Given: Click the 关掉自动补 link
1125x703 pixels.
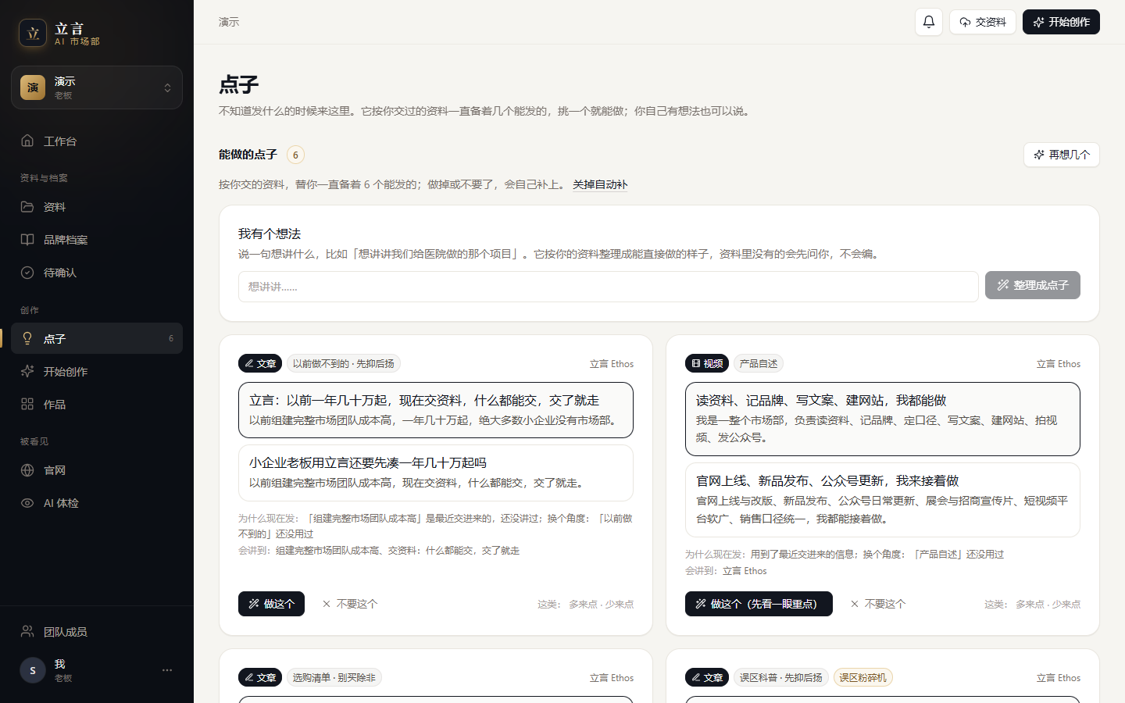Looking at the screenshot, I should 600,184.
